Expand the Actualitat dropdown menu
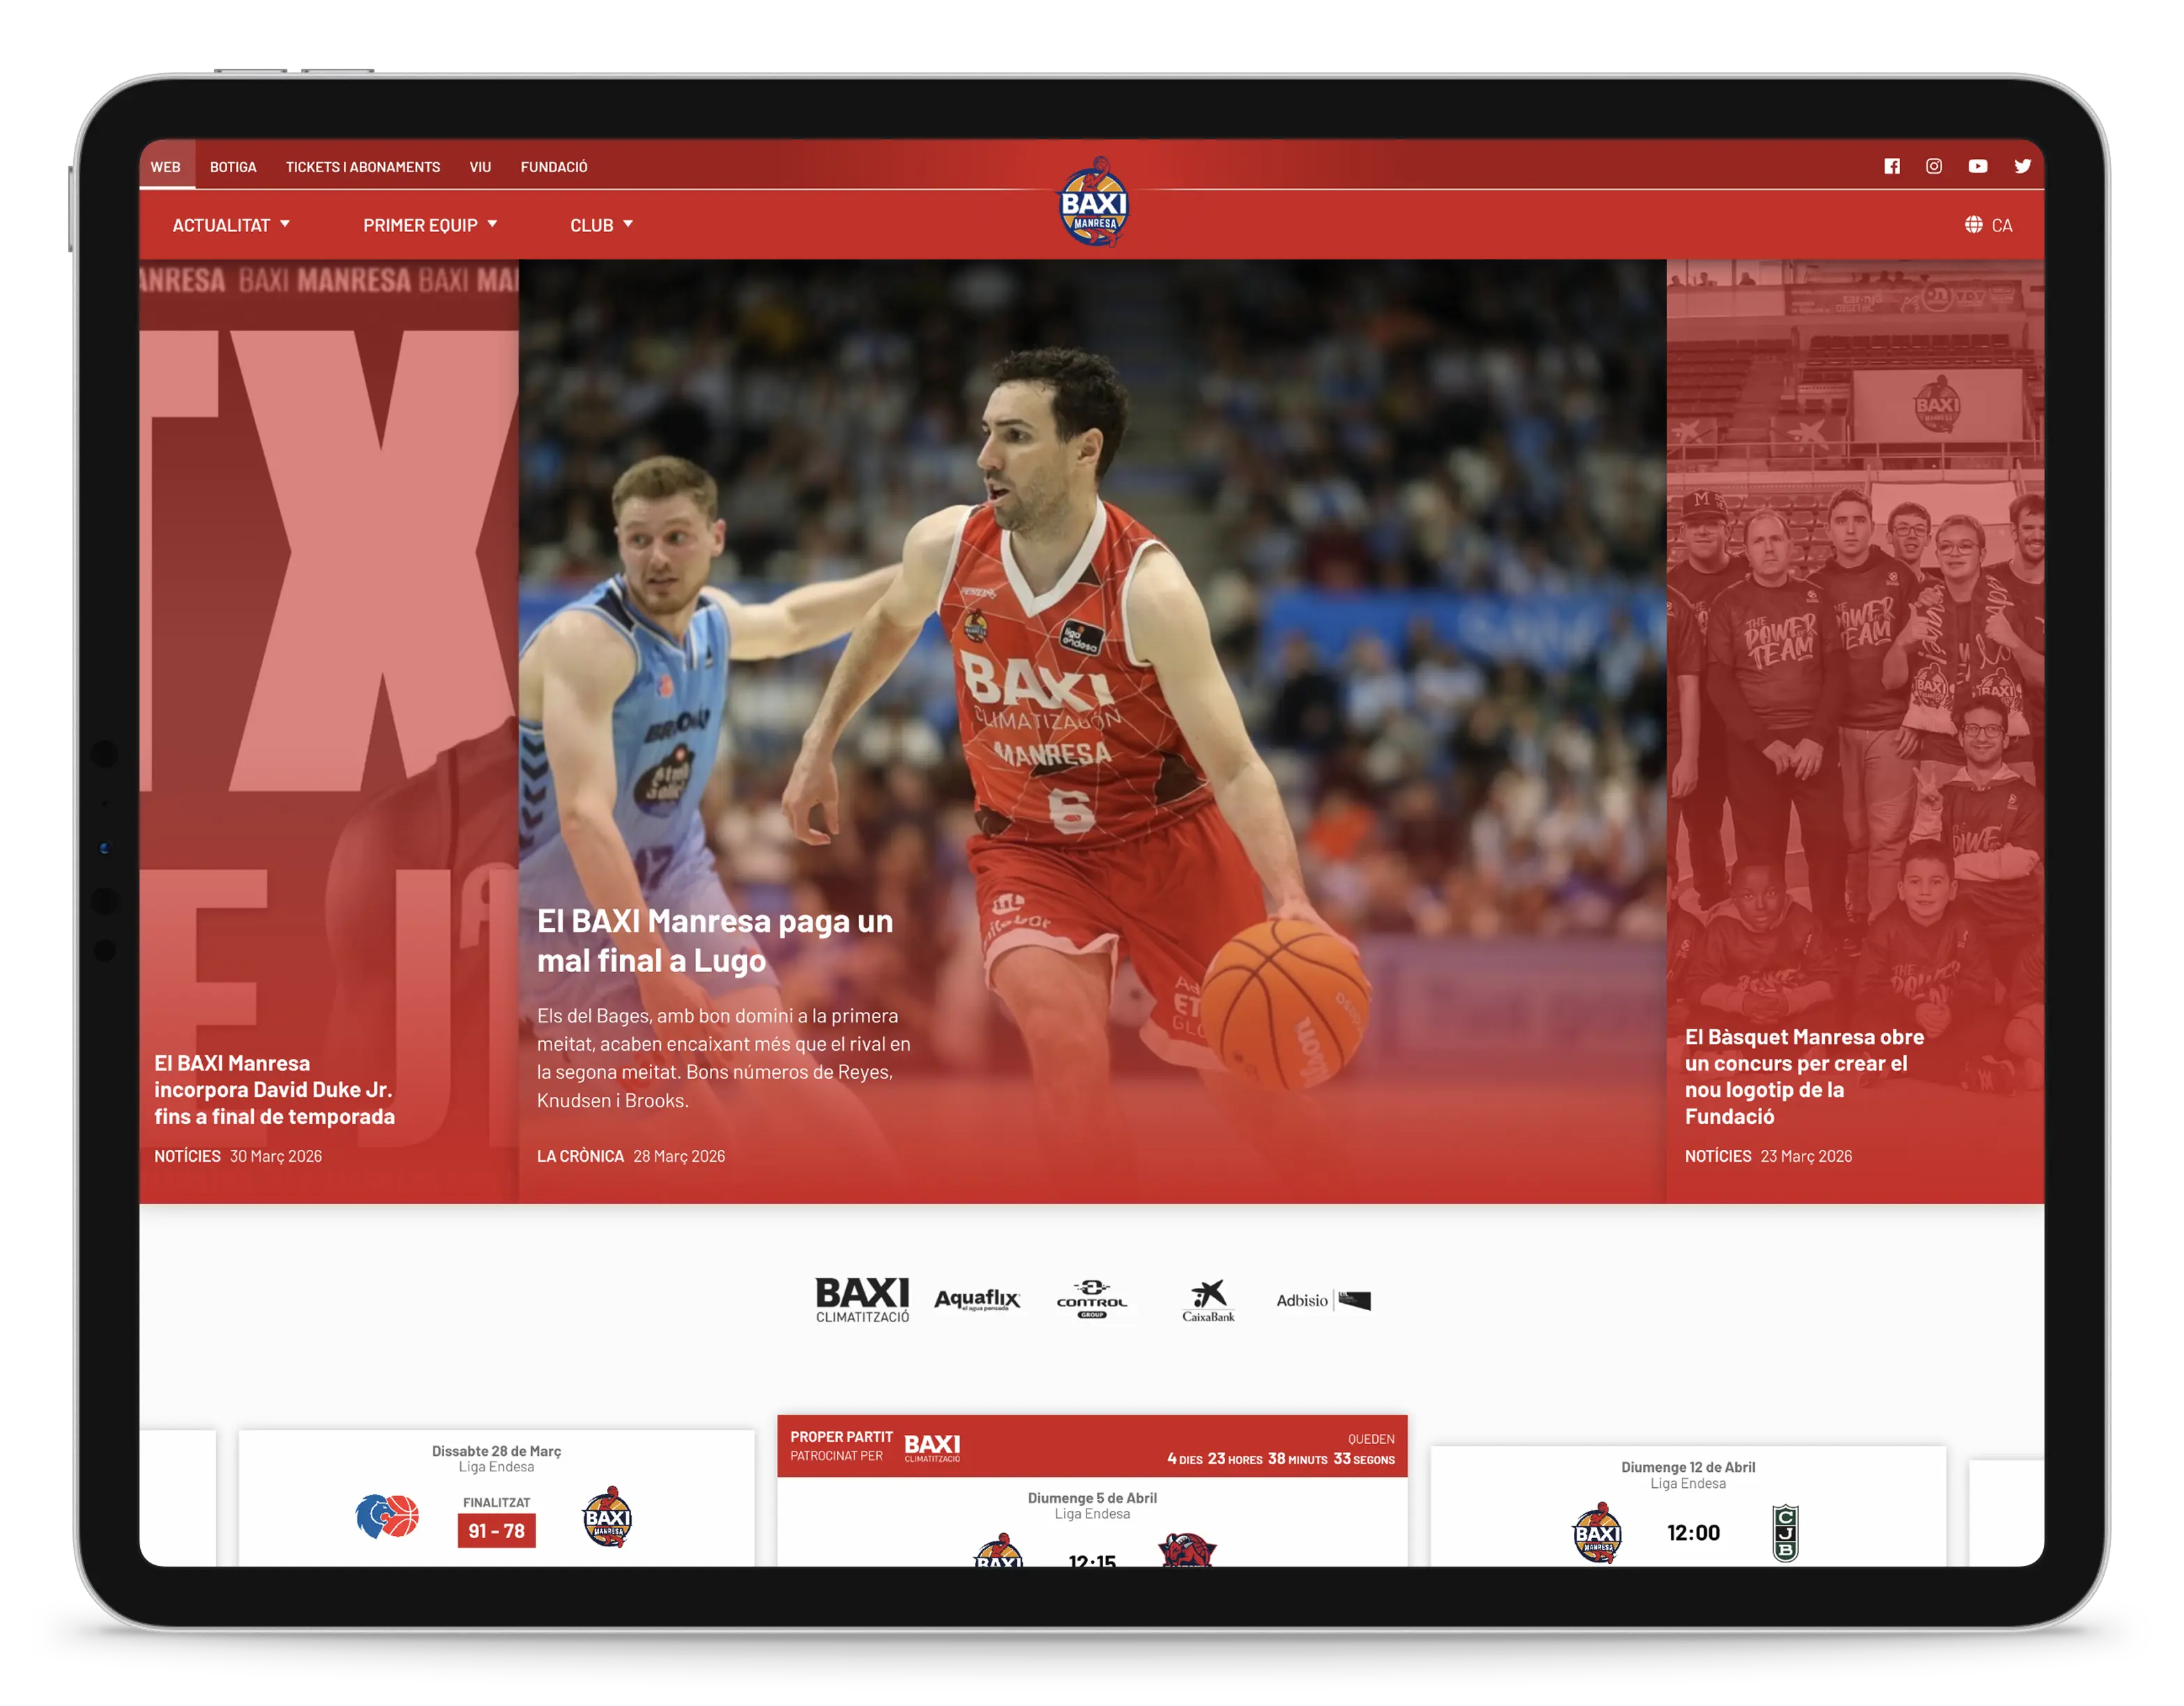The image size is (2184, 1706). [x=231, y=225]
